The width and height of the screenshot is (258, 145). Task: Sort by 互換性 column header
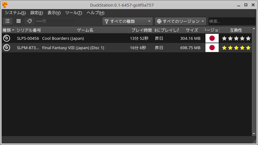tap(236, 30)
